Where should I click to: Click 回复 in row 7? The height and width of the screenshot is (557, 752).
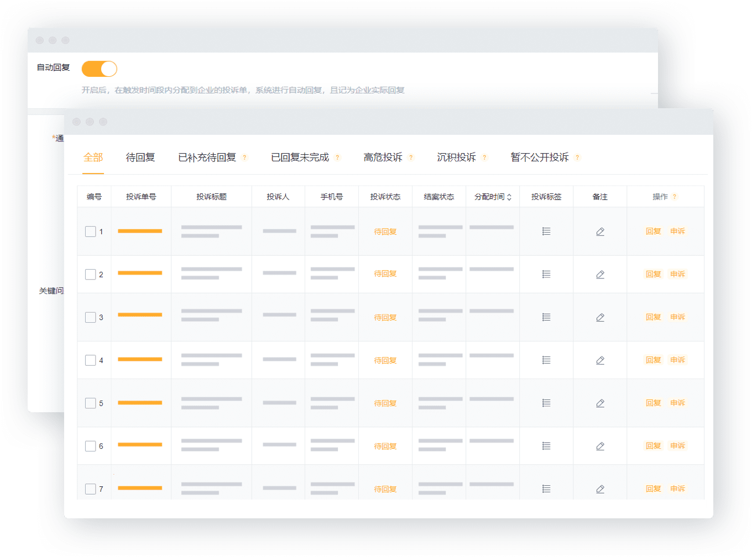coord(654,489)
